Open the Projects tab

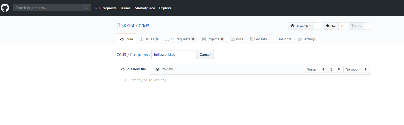213,39
